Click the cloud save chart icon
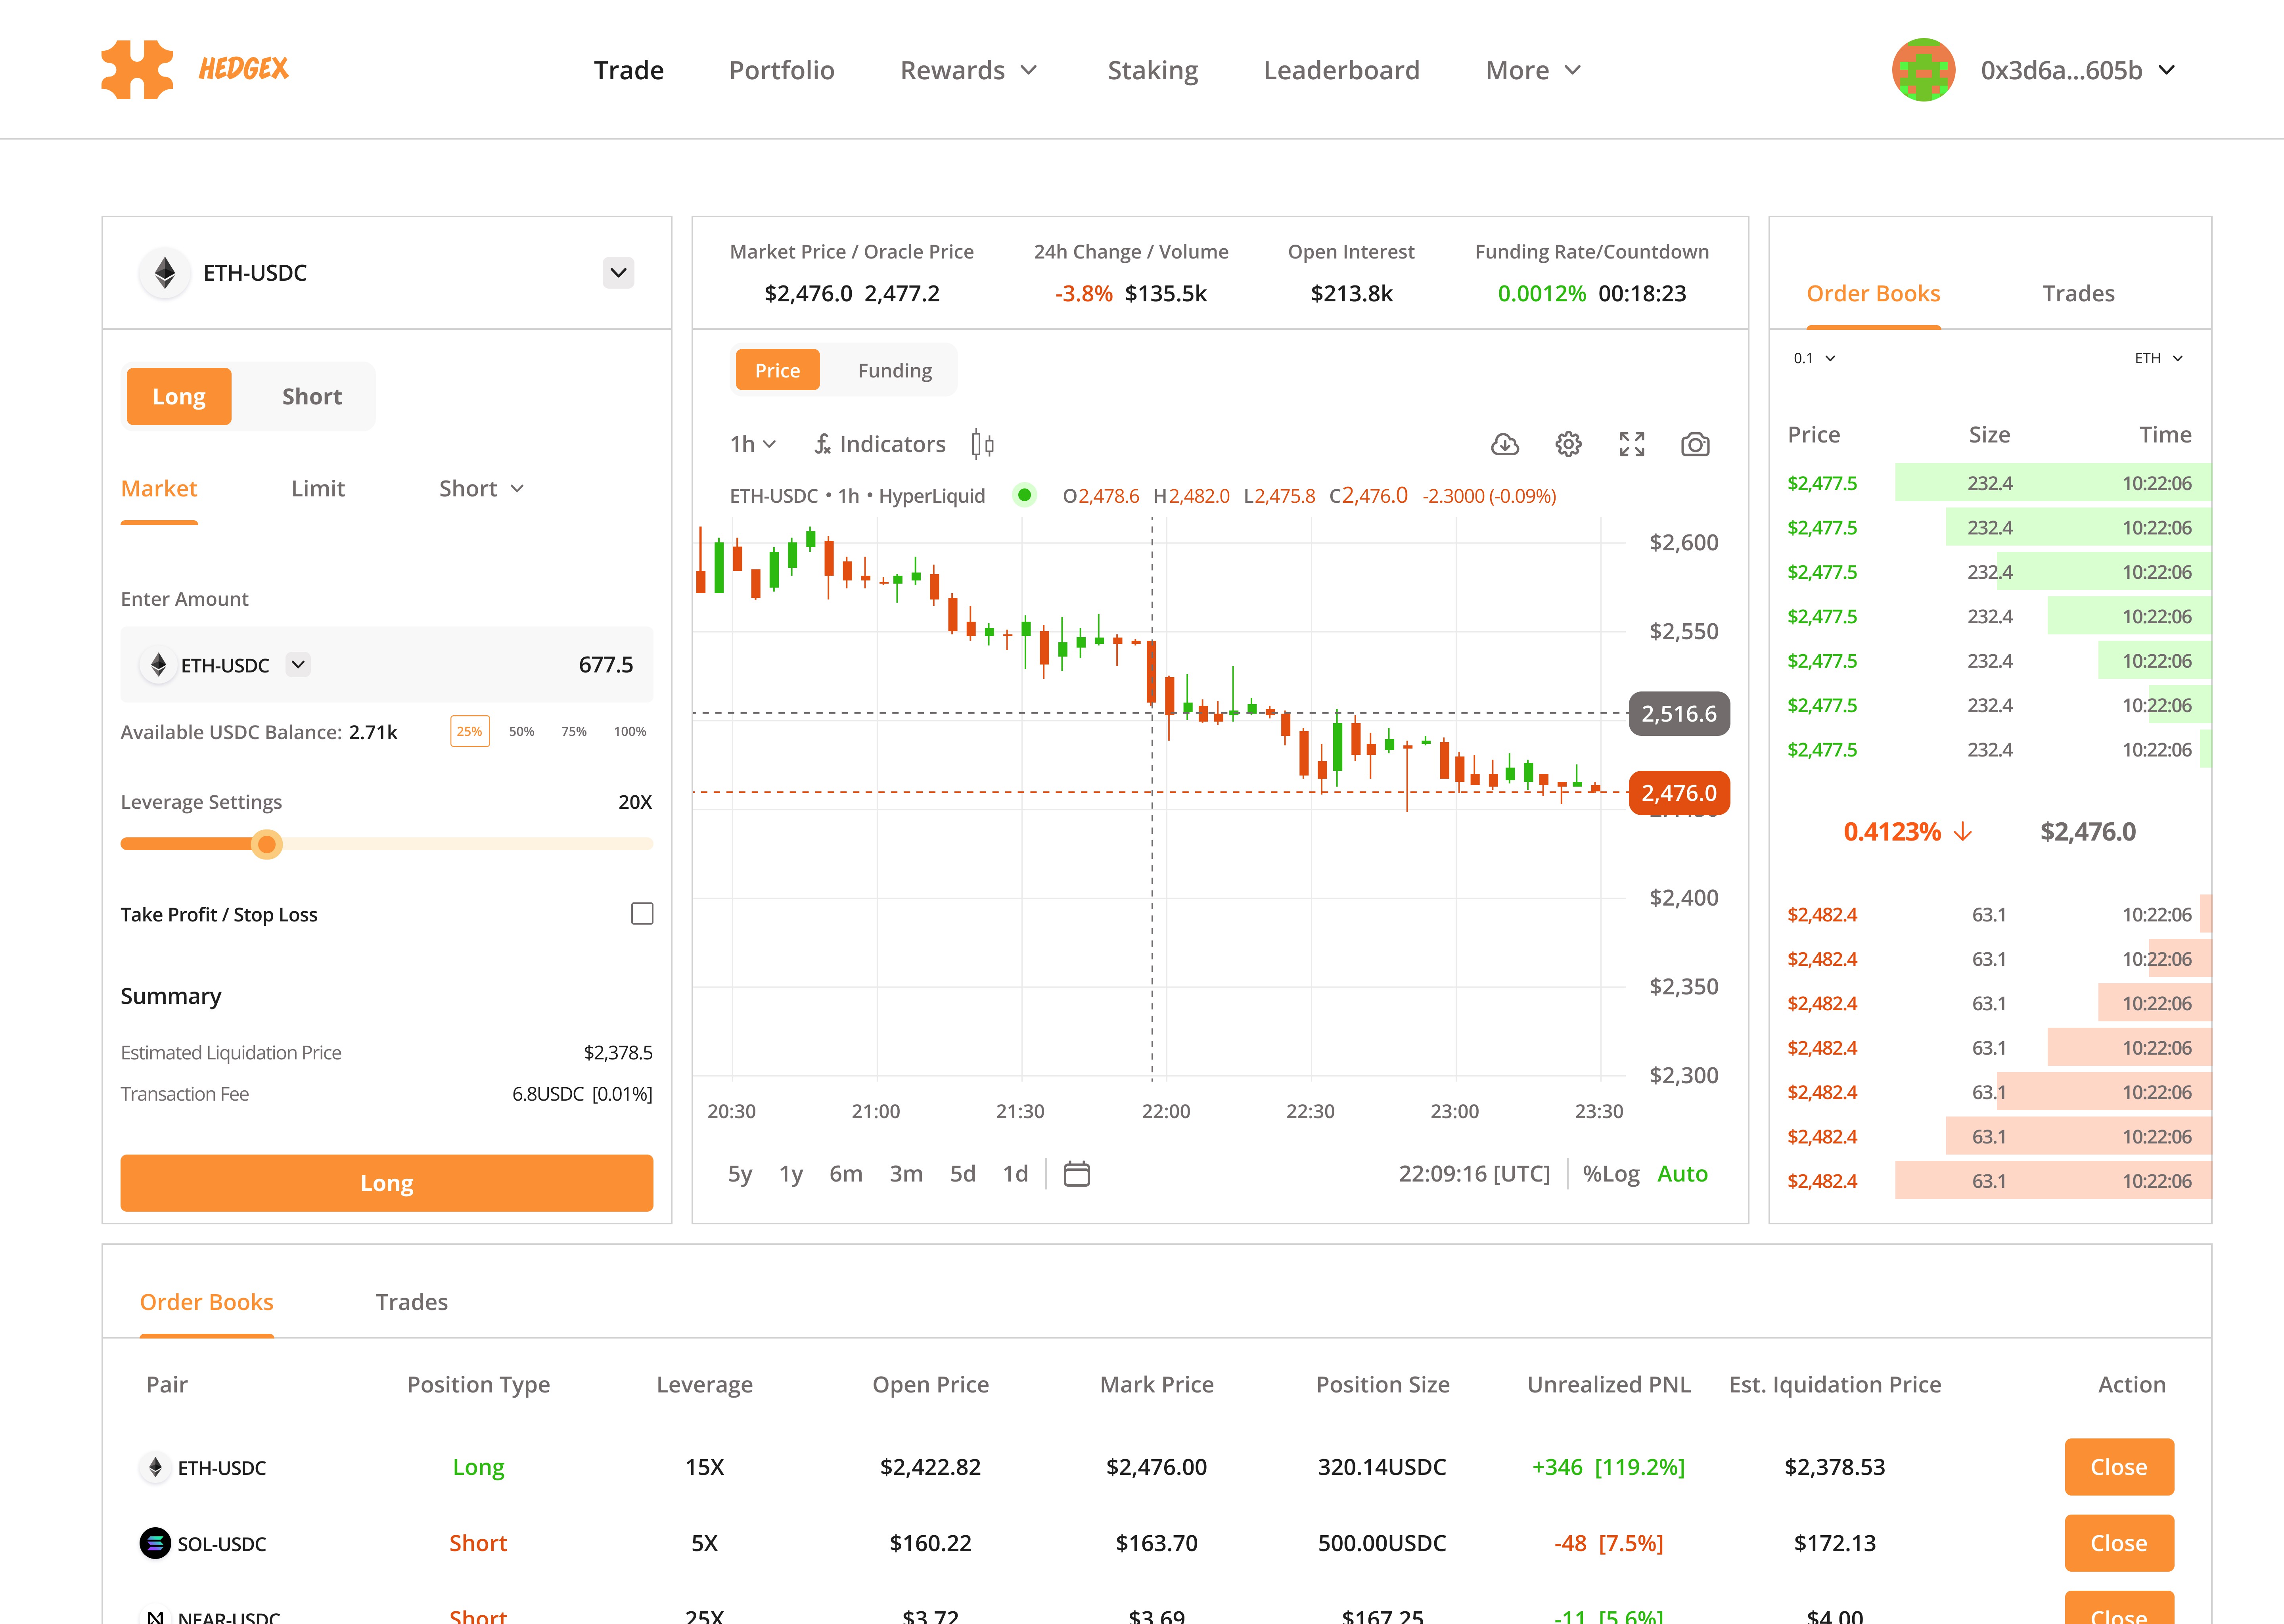This screenshot has width=2284, height=1624. tap(1505, 444)
